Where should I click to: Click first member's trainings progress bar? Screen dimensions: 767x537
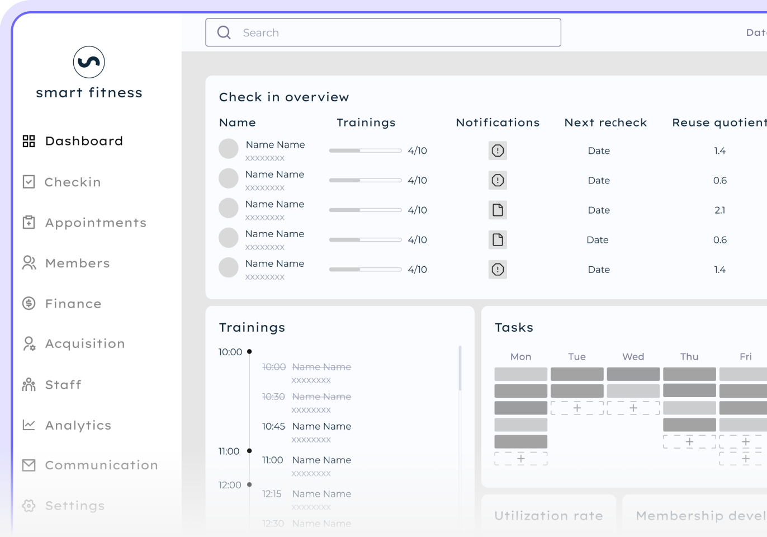365,150
